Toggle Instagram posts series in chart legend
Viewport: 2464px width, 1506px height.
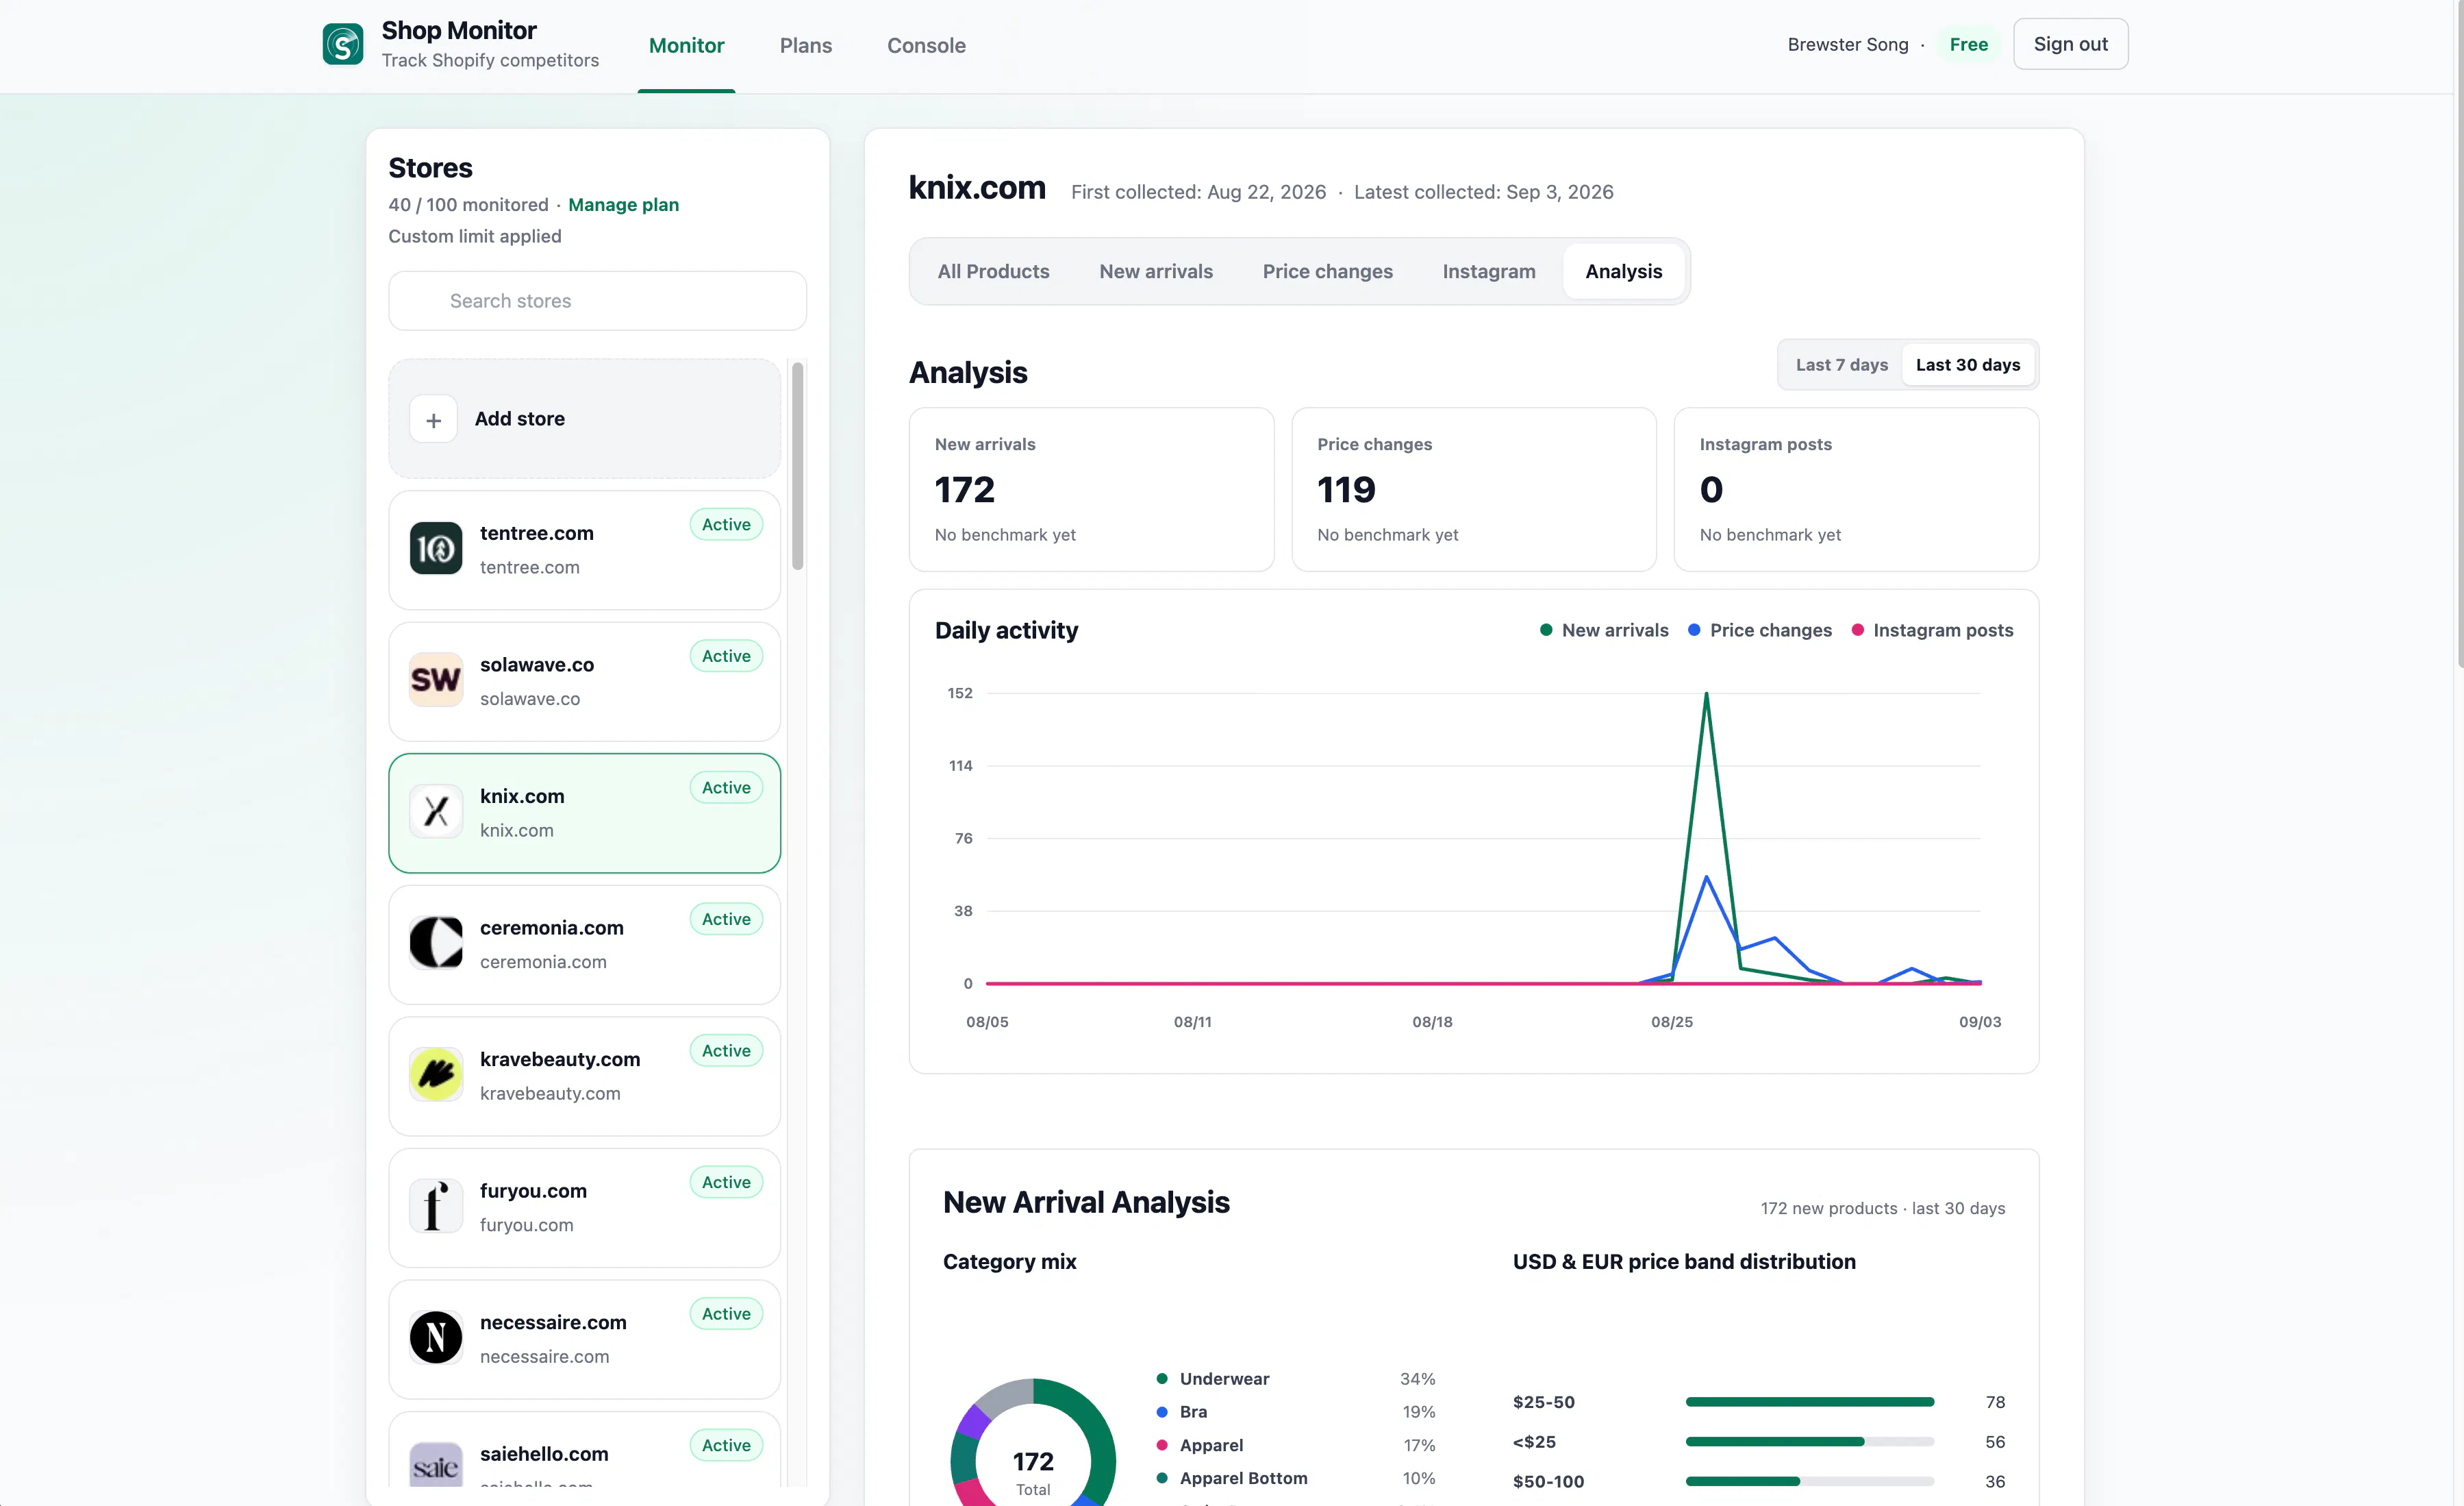(x=1932, y=630)
